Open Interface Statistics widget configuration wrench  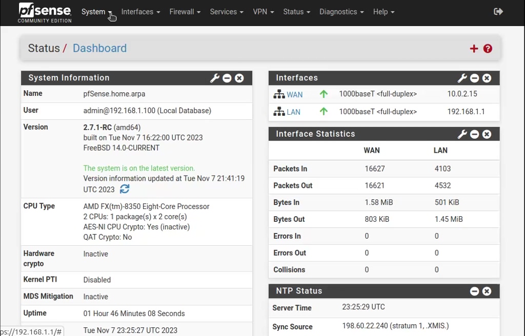462,134
